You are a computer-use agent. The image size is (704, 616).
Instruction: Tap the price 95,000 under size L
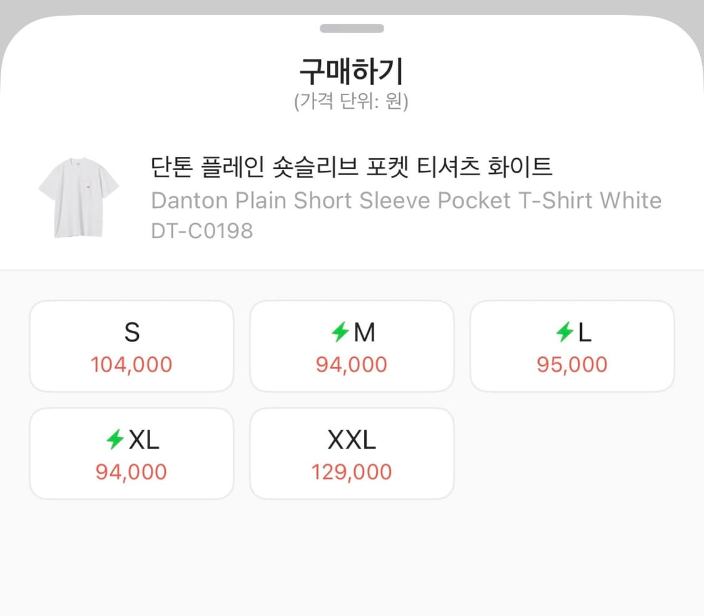click(572, 364)
